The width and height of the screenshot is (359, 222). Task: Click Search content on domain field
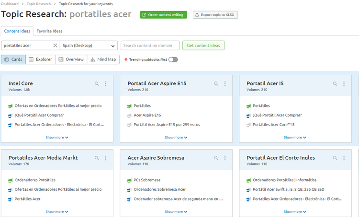click(150, 46)
